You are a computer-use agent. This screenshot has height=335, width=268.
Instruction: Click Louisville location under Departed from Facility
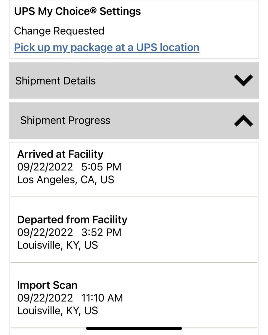point(57,245)
